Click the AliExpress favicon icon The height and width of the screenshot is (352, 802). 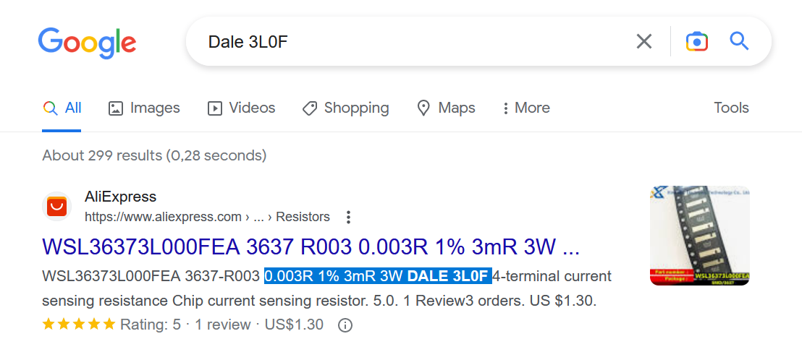[56, 207]
